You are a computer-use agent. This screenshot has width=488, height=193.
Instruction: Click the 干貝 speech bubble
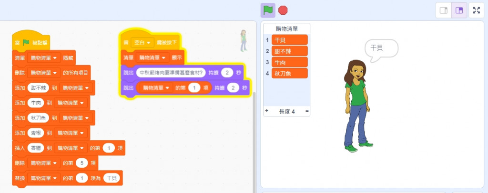point(381,49)
